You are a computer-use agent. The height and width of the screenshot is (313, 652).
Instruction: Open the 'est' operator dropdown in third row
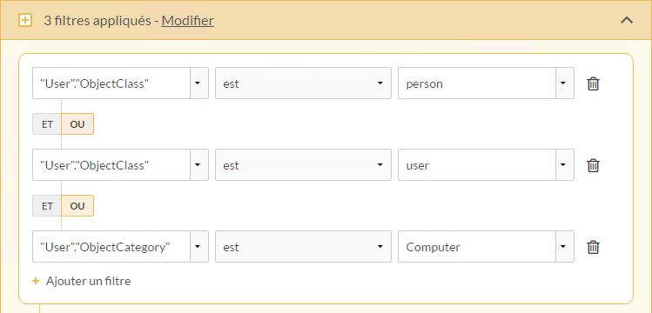pyautogui.click(x=303, y=247)
